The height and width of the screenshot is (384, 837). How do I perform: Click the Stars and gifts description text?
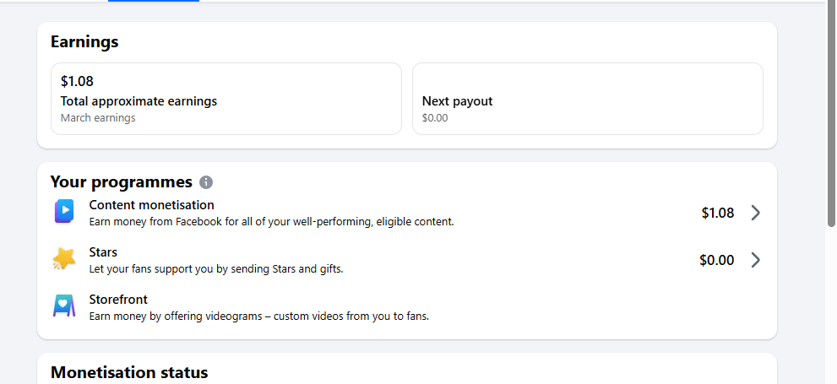[215, 269]
